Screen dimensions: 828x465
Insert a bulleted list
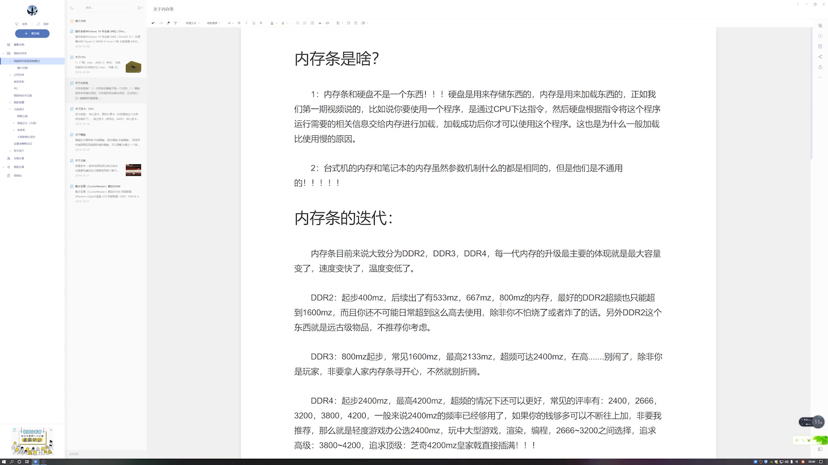point(298,23)
